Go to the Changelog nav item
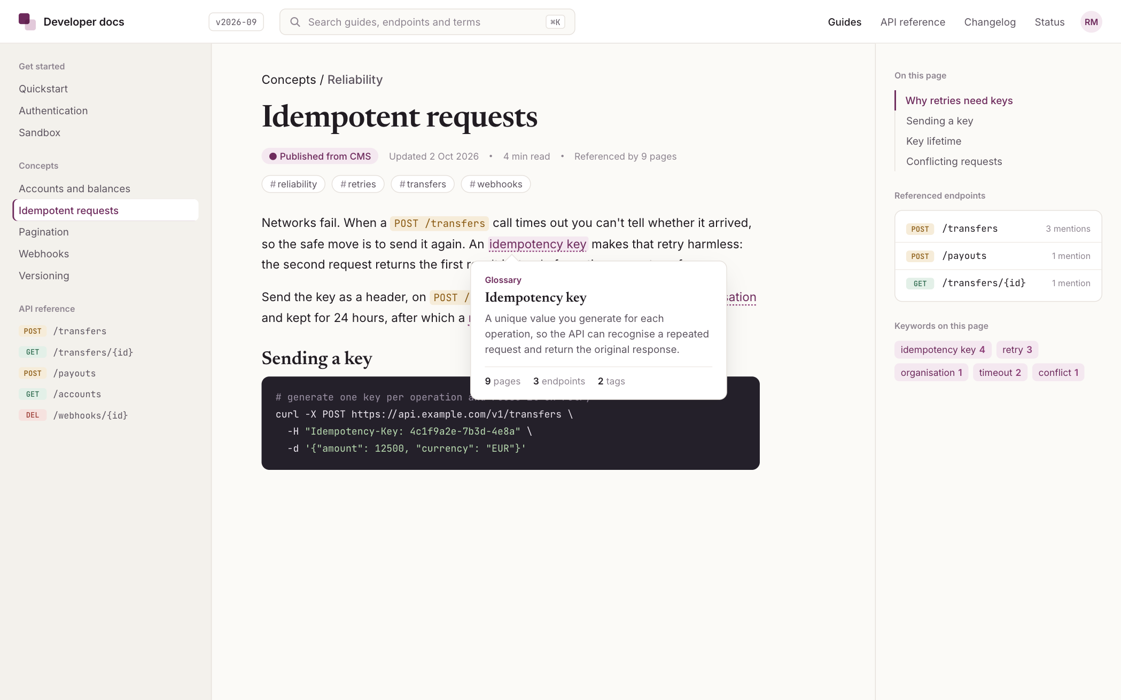 [990, 22]
